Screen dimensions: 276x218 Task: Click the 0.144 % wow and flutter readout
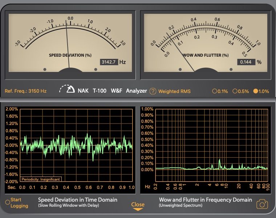(246, 62)
